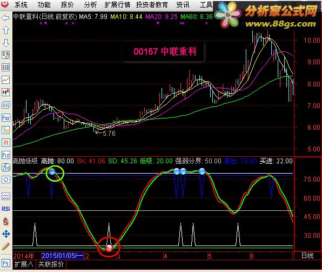Open the 系统 menu
The height and width of the screenshot is (272, 322).
click(21, 4)
